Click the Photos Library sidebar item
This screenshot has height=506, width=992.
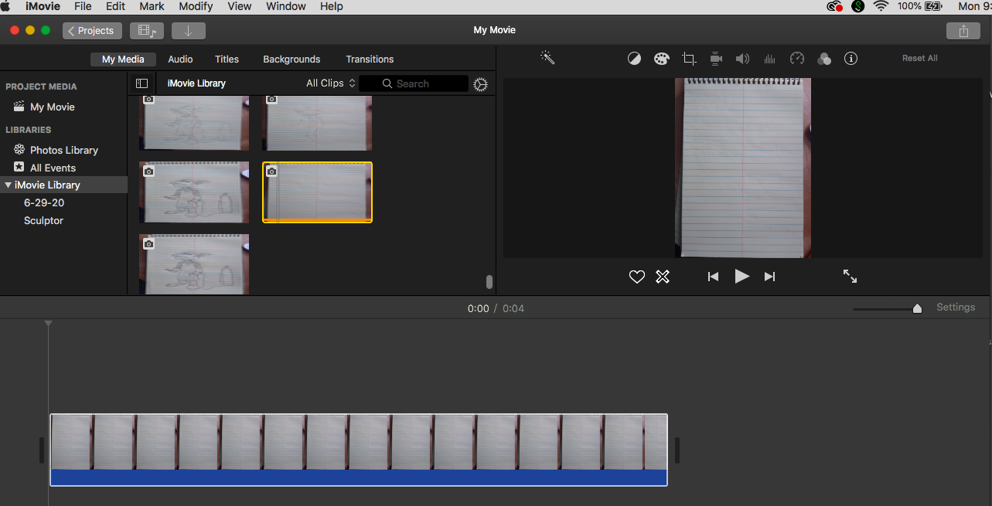pyautogui.click(x=64, y=150)
